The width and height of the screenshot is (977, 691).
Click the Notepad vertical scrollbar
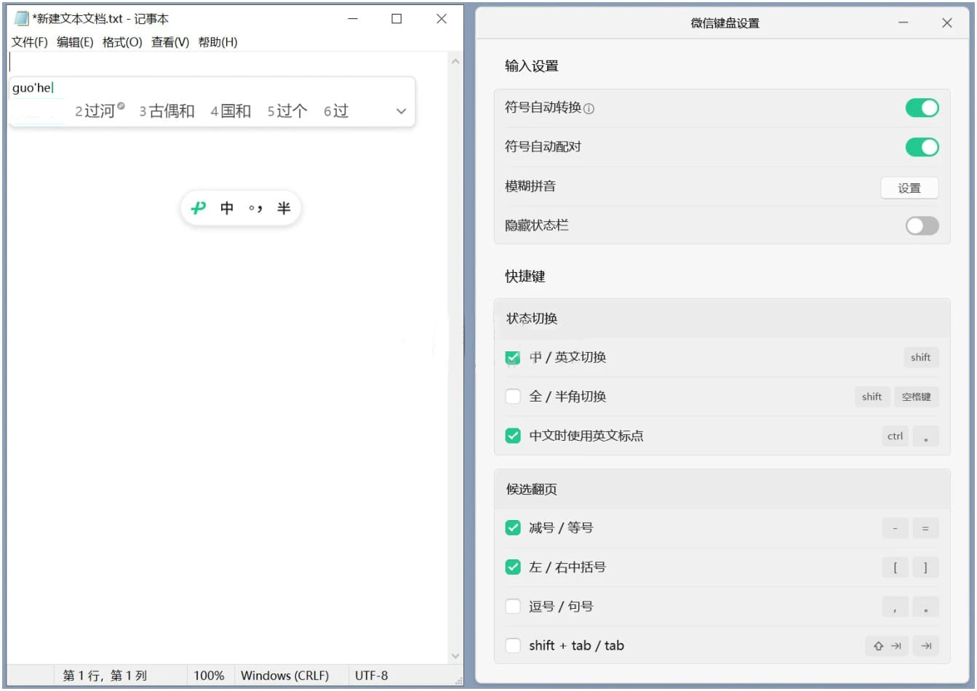pyautogui.click(x=455, y=356)
